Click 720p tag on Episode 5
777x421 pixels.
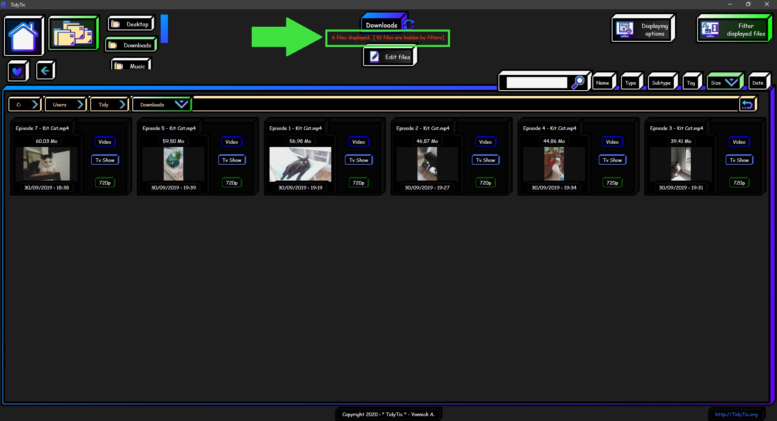[x=231, y=183]
